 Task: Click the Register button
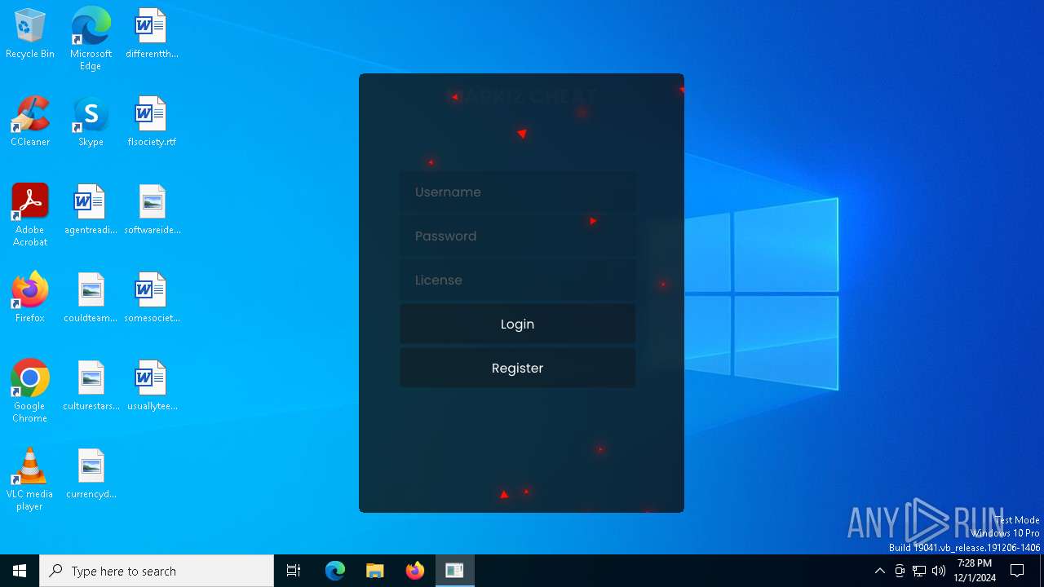click(x=517, y=368)
